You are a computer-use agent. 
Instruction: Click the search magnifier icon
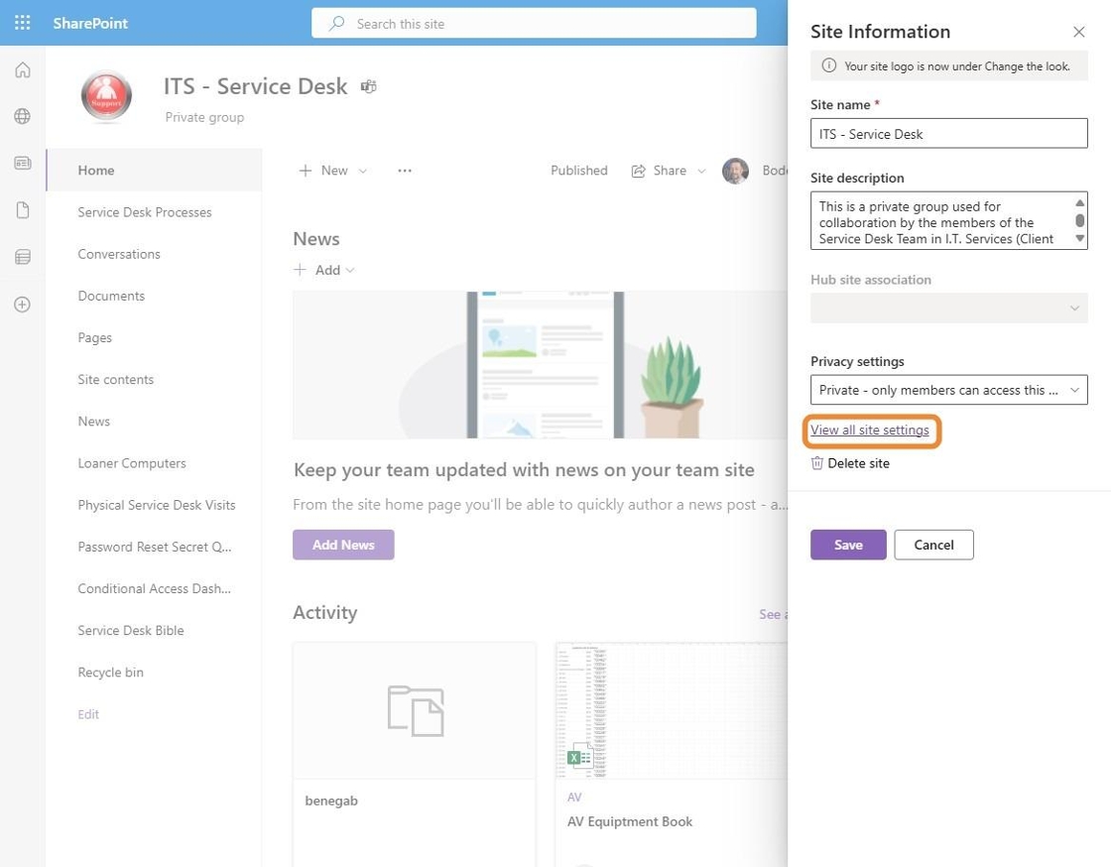tap(336, 24)
